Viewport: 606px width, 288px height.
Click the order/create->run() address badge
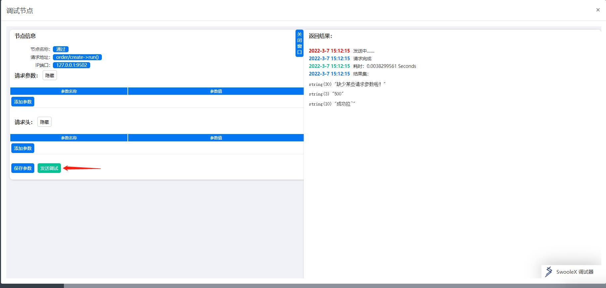(x=77, y=57)
